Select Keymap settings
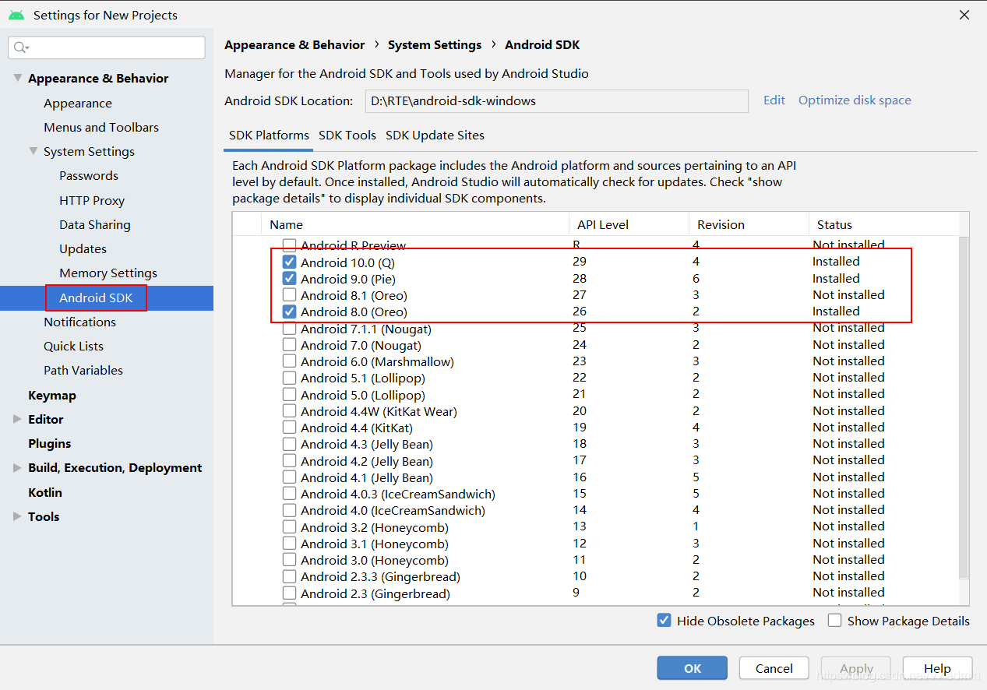Screen dimensions: 987x690 pos(52,395)
